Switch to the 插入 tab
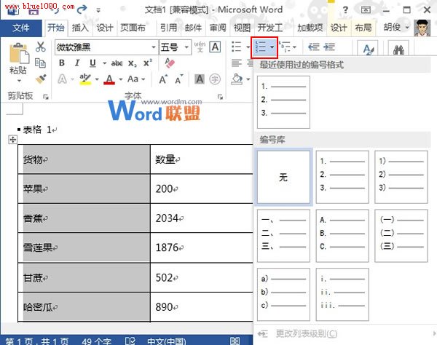 80,28
